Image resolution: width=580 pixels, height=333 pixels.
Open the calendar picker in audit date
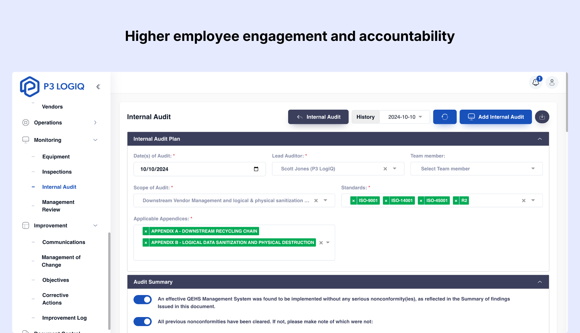(x=256, y=169)
